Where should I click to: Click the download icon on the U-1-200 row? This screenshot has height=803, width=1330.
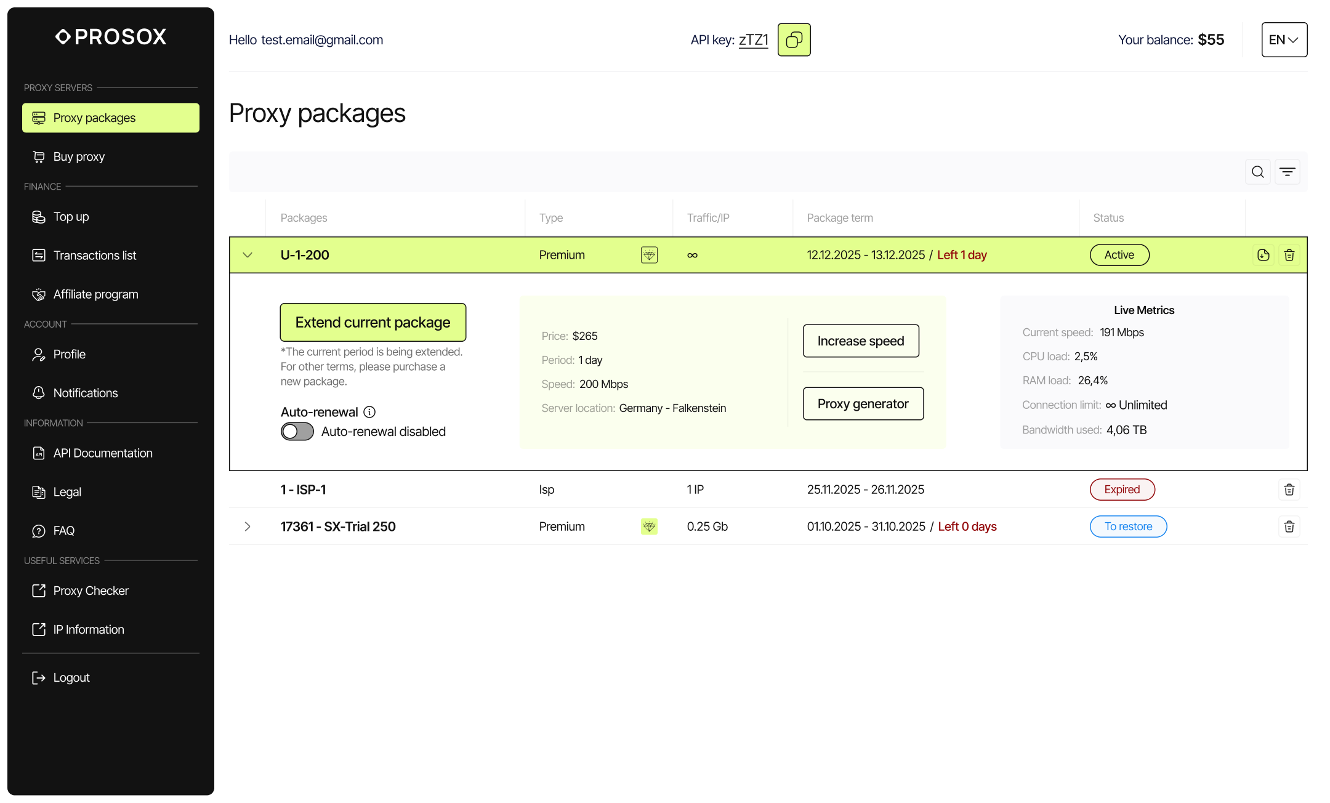(x=1263, y=255)
